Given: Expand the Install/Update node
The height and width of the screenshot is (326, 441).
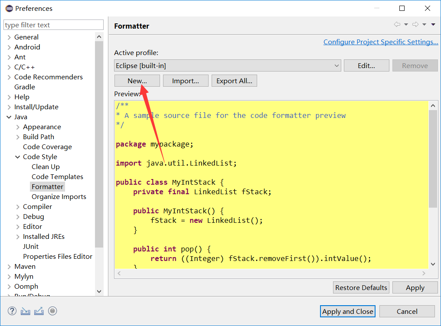Looking at the screenshot, I should (9, 107).
